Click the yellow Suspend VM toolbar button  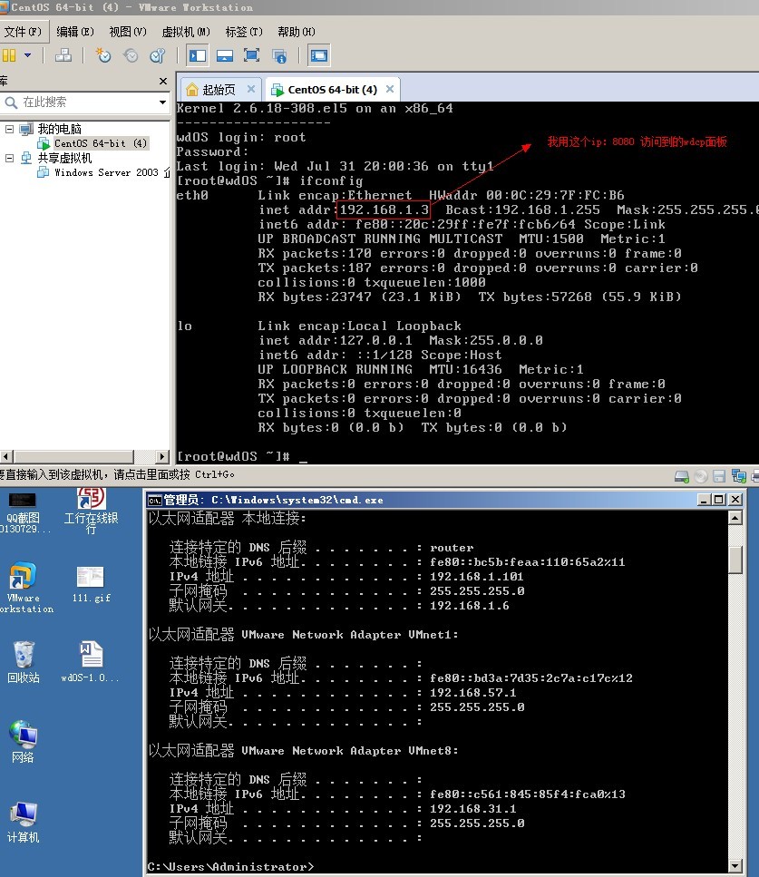[x=9, y=55]
